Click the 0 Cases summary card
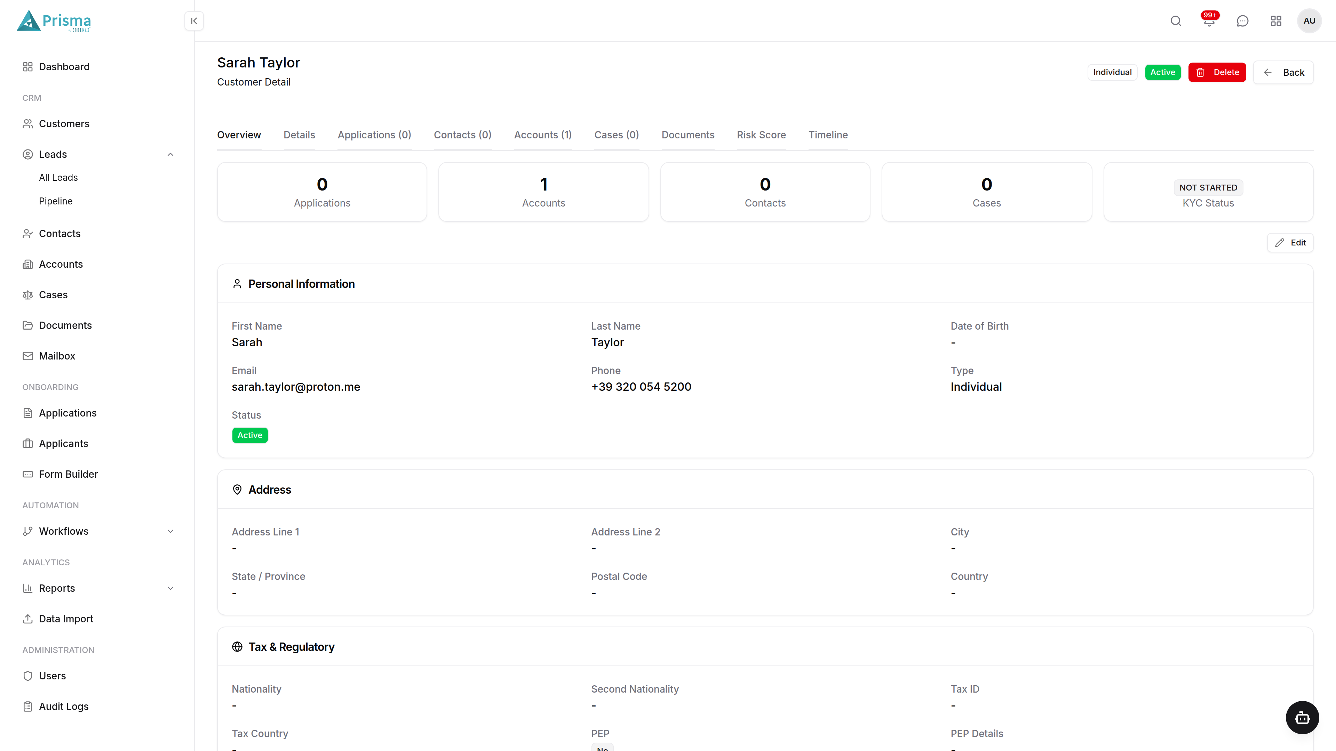The width and height of the screenshot is (1336, 751). (x=986, y=192)
